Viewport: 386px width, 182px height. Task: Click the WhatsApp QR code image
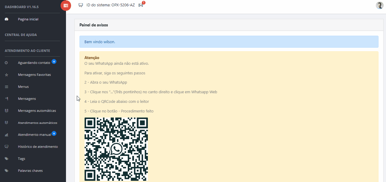(x=116, y=149)
